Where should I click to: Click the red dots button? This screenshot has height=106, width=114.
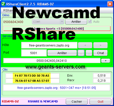(x=81, y=53)
